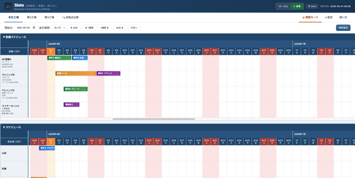355x178 pixels.
Task: Switch to the 第3工場 tab
Action: point(49,17)
